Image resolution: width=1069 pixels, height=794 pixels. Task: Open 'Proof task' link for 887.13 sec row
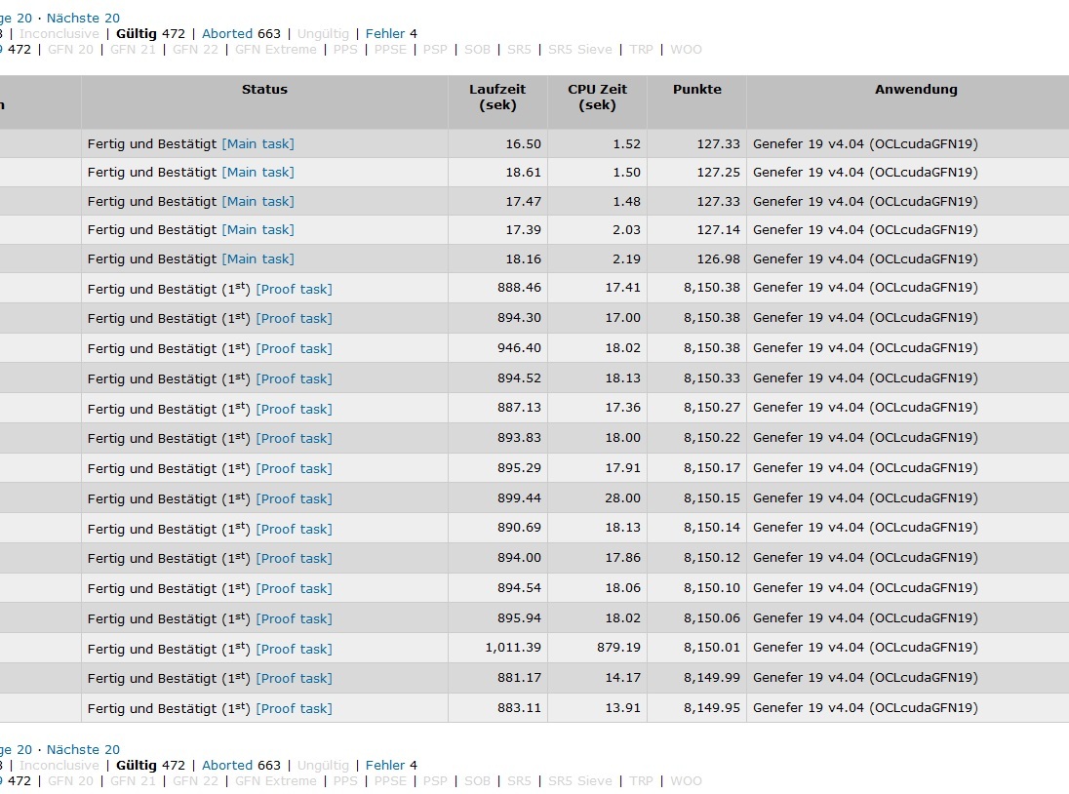[x=294, y=409]
